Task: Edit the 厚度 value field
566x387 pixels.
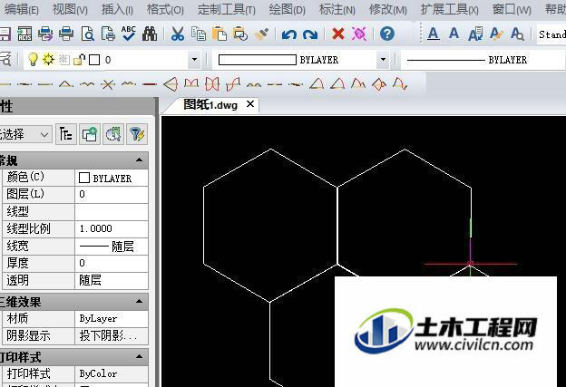Action: point(112,264)
